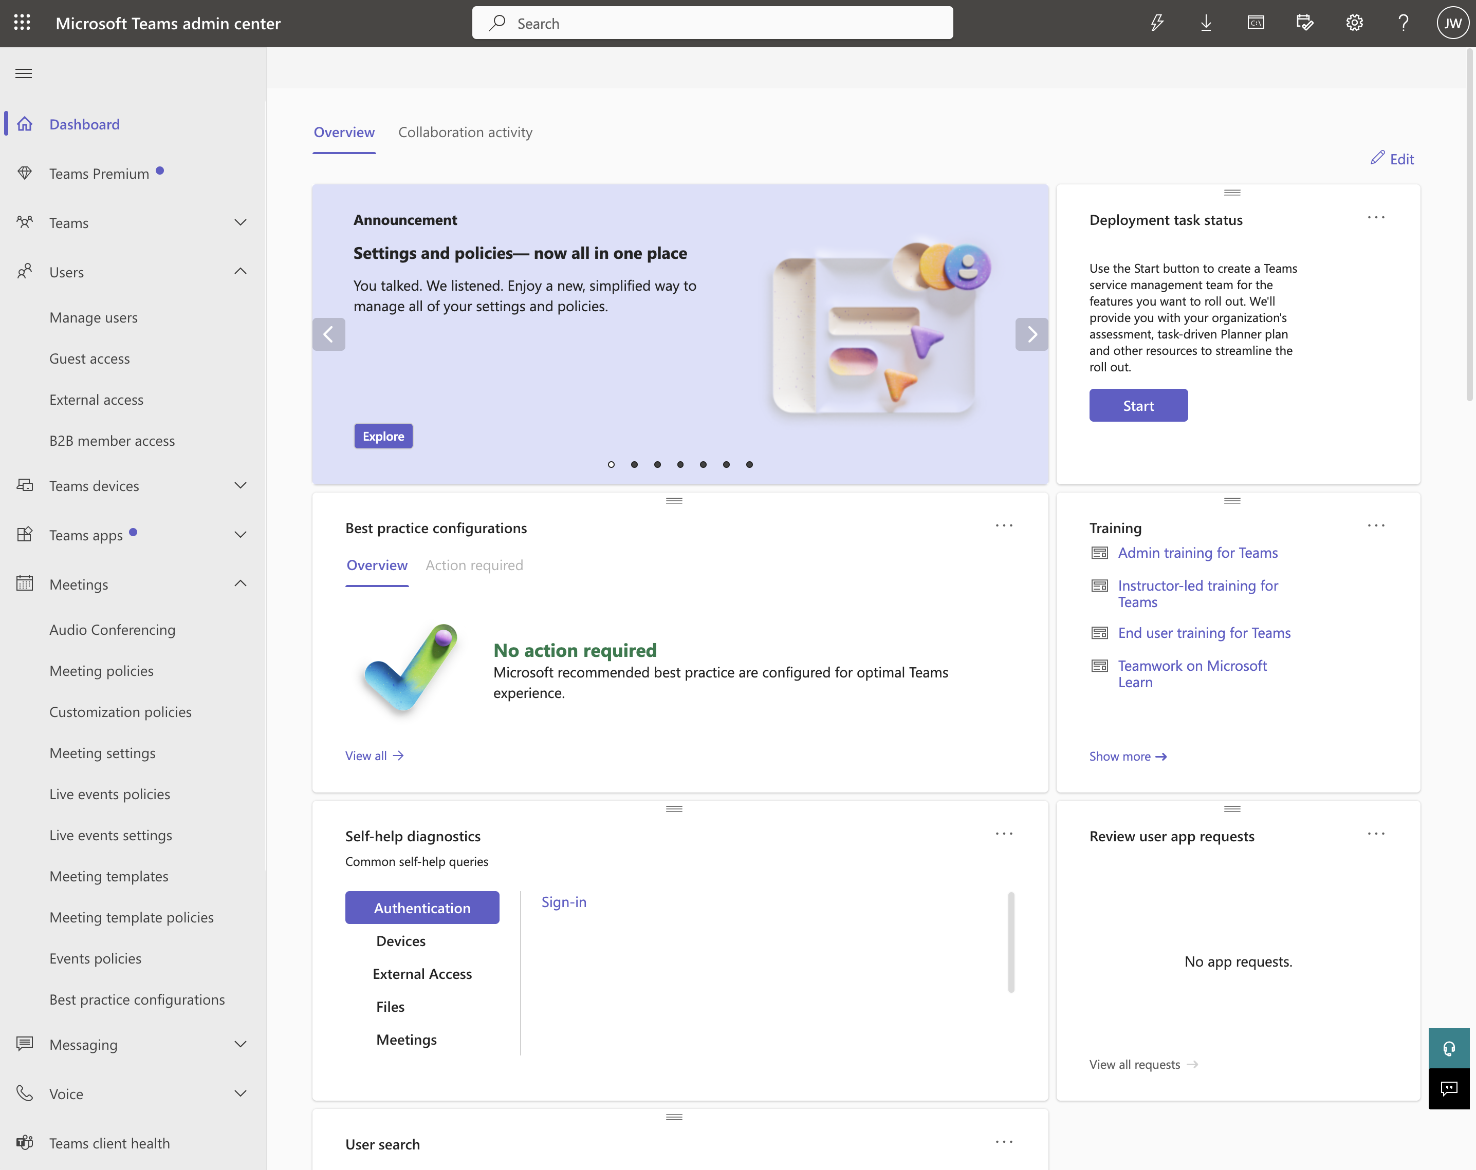Click the Teams client health icon
This screenshot has width=1476, height=1170.
tap(25, 1143)
